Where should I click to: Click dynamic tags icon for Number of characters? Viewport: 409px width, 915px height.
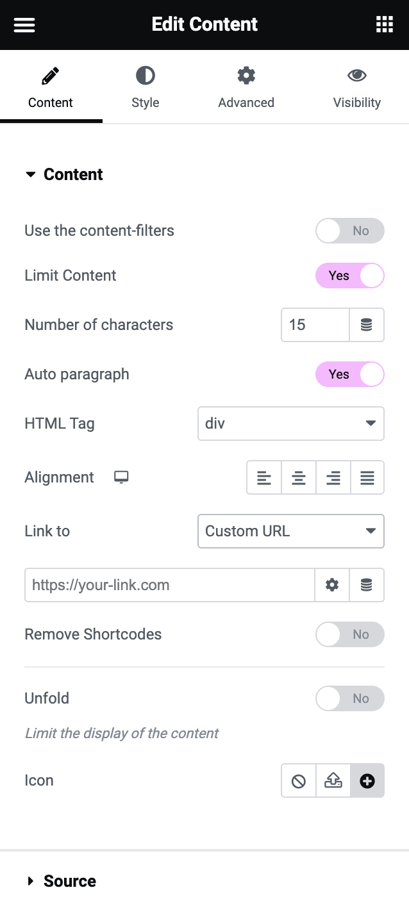coord(367,325)
